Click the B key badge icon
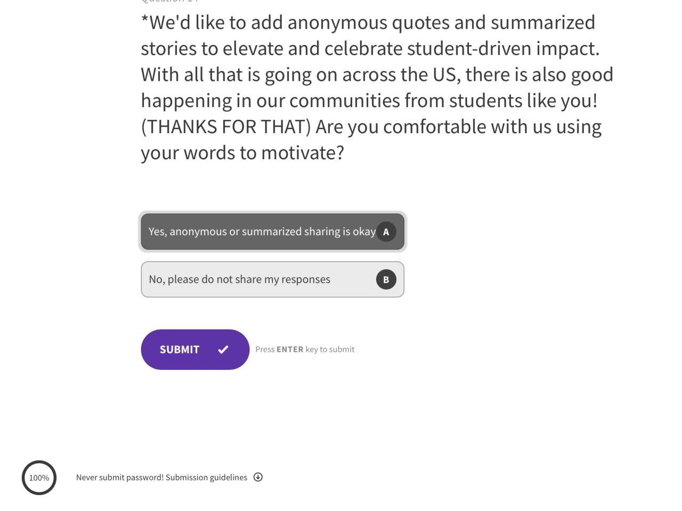This screenshot has width=682, height=511. click(x=386, y=279)
